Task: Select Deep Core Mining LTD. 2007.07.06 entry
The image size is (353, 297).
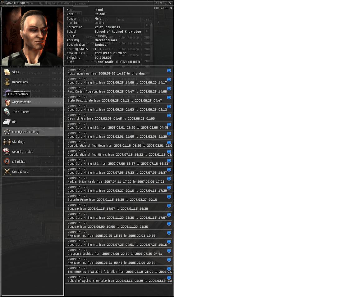Action: (119, 162)
